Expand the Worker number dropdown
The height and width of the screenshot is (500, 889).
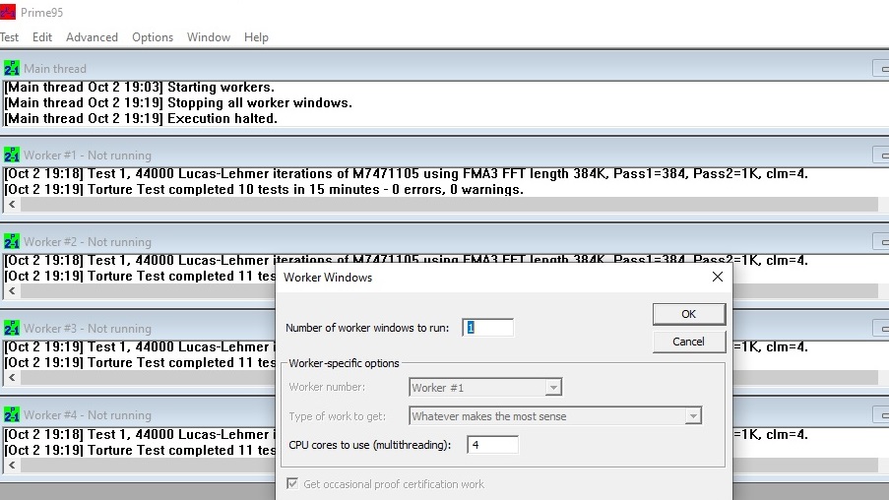click(552, 387)
